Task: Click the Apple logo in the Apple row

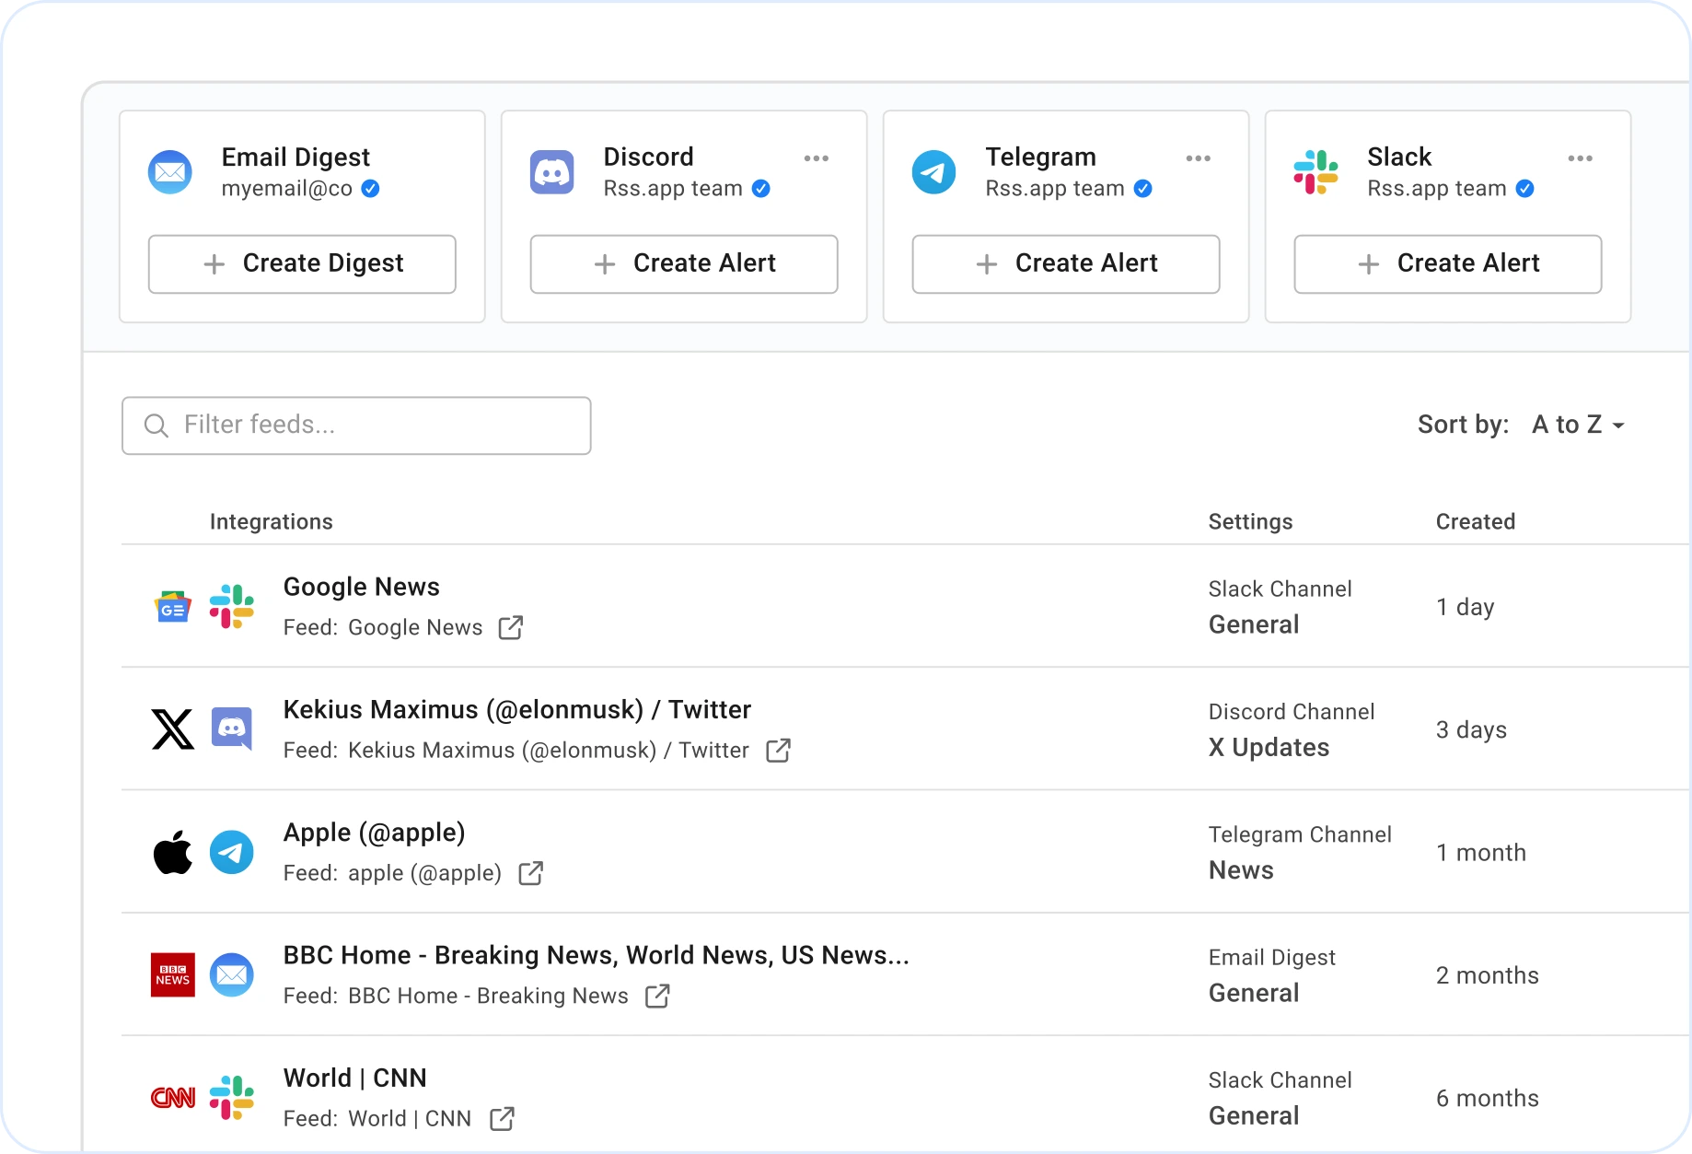Action: pos(173,852)
